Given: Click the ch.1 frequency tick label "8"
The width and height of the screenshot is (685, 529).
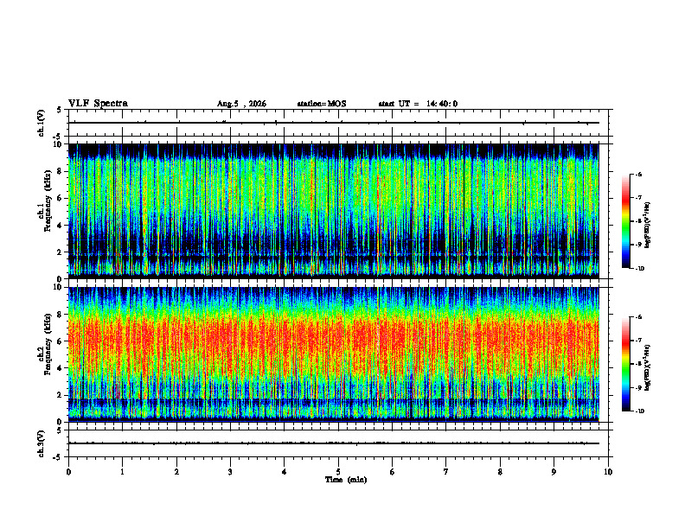Looking at the screenshot, I should (x=61, y=171).
